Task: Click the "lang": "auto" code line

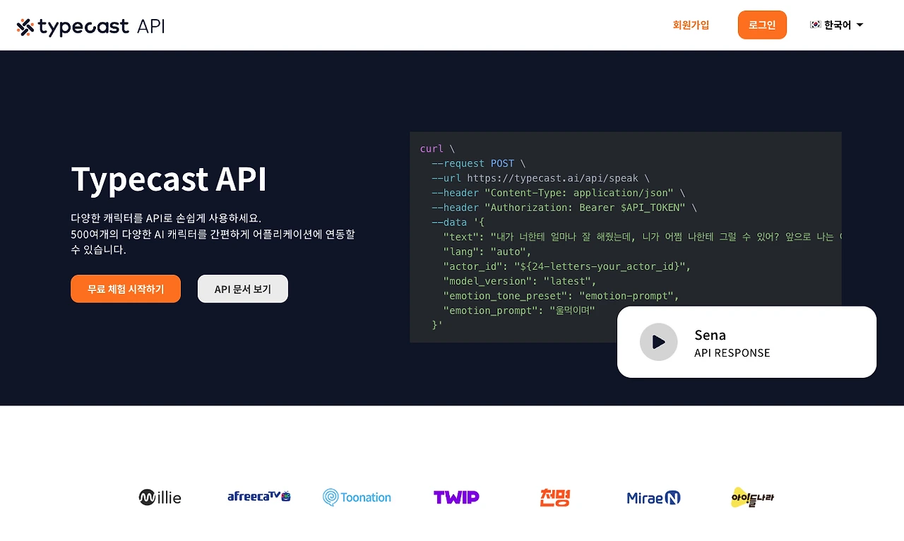Action: [487, 251]
